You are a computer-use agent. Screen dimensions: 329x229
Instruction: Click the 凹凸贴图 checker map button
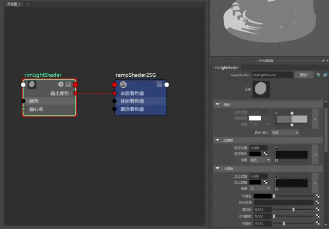point(318,203)
